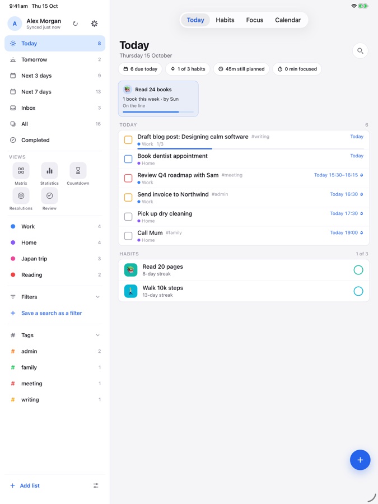Open the Work list
The height and width of the screenshot is (504, 378).
55,226
